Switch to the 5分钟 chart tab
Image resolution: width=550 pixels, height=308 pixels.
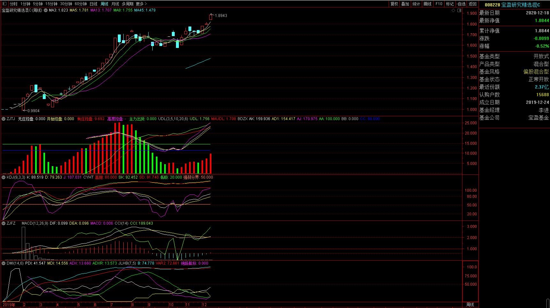point(38,4)
